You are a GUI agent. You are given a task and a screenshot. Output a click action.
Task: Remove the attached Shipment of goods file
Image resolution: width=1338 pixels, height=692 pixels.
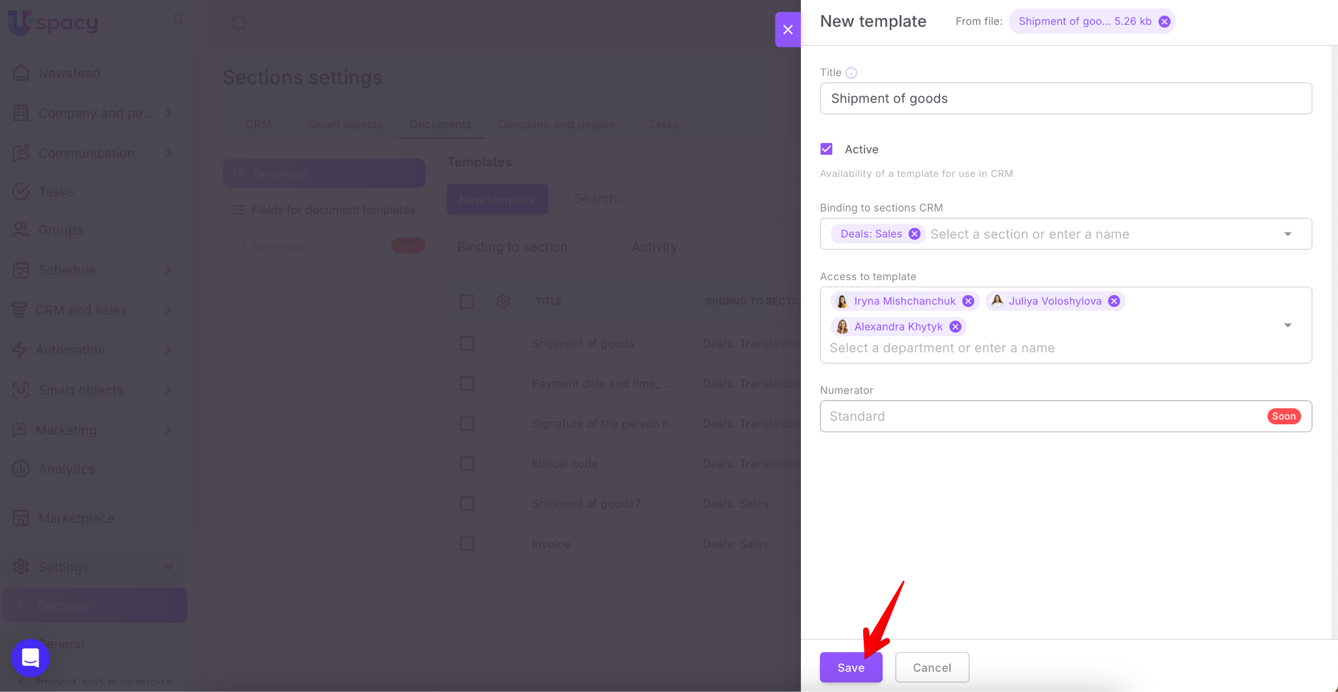pyautogui.click(x=1164, y=22)
